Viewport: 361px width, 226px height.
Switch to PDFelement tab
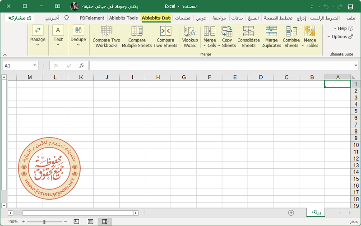pos(92,18)
